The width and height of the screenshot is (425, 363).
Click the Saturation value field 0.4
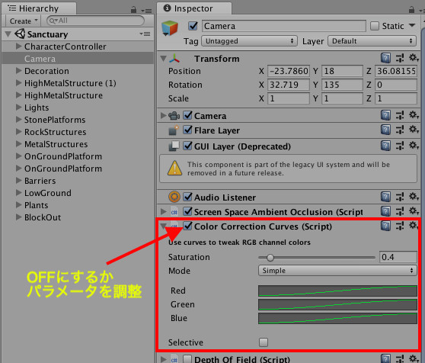398,257
